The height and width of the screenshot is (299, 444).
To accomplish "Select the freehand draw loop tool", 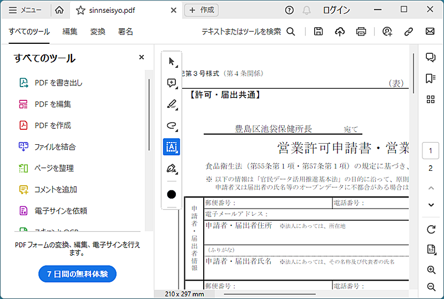I will (x=171, y=125).
